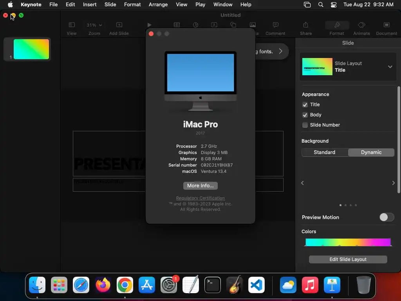Click the date and time in menu bar

pos(368,4)
